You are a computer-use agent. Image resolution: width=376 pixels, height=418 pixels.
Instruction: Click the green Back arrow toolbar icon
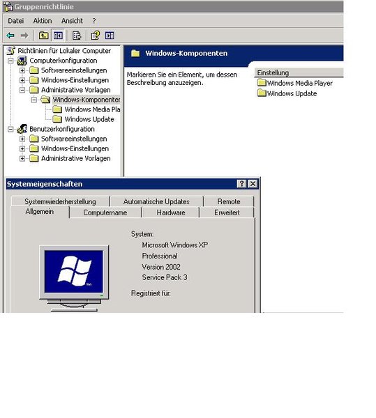[10, 36]
